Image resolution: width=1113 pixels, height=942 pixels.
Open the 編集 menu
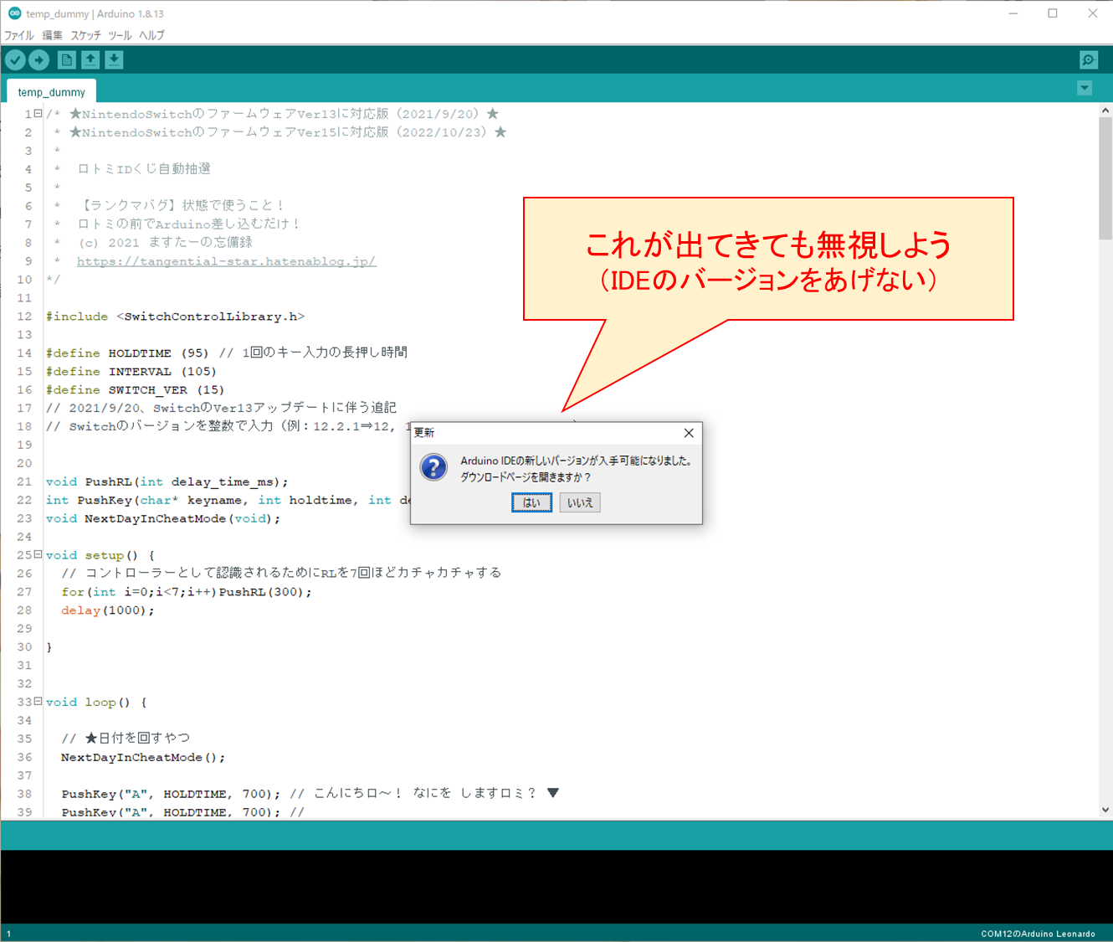[x=52, y=35]
